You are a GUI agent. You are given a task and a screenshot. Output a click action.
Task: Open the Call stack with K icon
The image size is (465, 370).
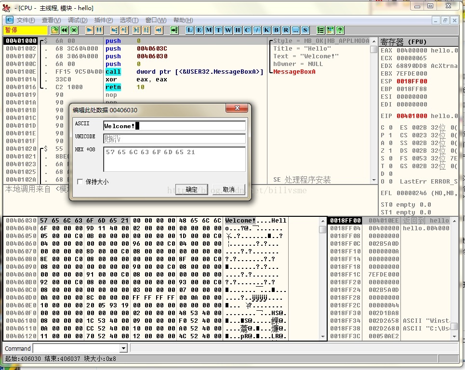click(x=266, y=30)
